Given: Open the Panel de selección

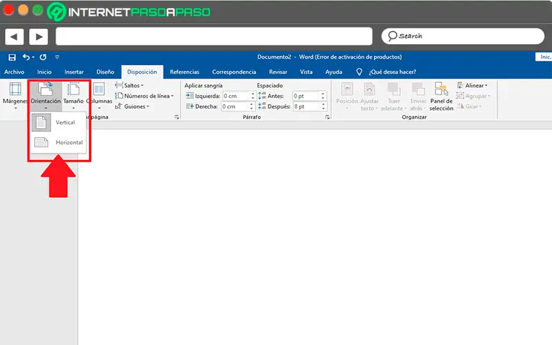Looking at the screenshot, I should tap(441, 96).
